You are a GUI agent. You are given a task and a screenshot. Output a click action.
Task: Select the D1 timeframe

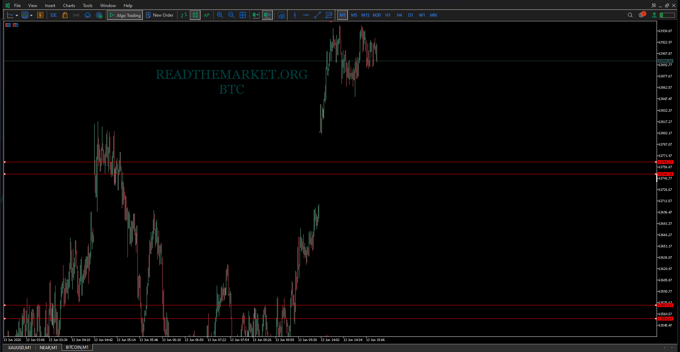click(x=410, y=15)
